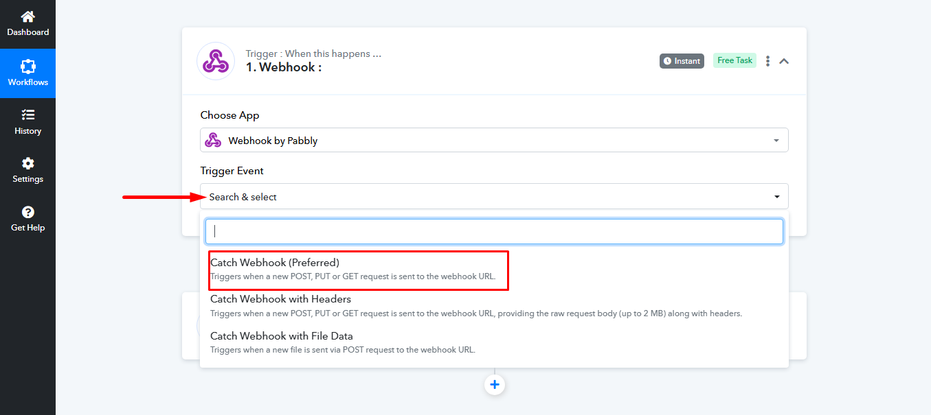Collapse the Webhook trigger panel
931x415 pixels.
(x=784, y=61)
